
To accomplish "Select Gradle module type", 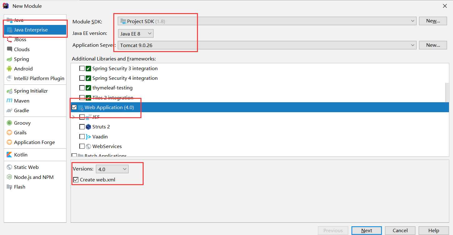I will click(x=35, y=111).
